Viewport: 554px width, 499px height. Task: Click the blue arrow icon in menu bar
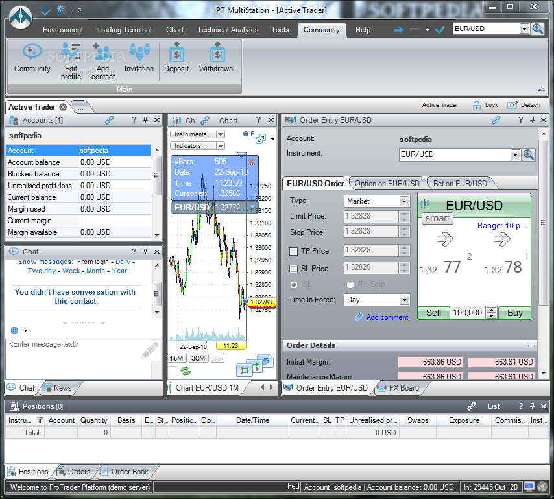pos(399,30)
